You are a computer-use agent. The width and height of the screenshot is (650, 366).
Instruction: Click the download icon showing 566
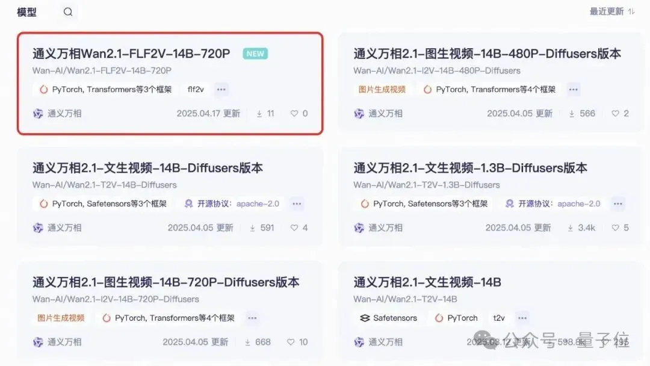[x=572, y=114]
